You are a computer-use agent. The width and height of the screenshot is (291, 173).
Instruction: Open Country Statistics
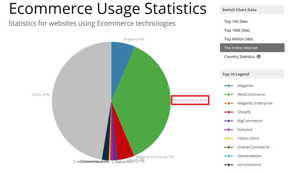point(240,57)
